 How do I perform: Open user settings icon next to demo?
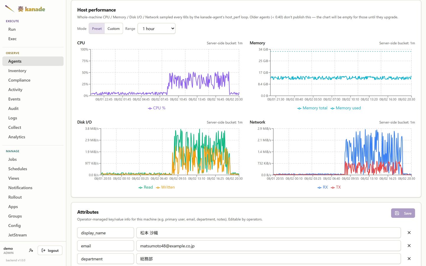point(31,250)
